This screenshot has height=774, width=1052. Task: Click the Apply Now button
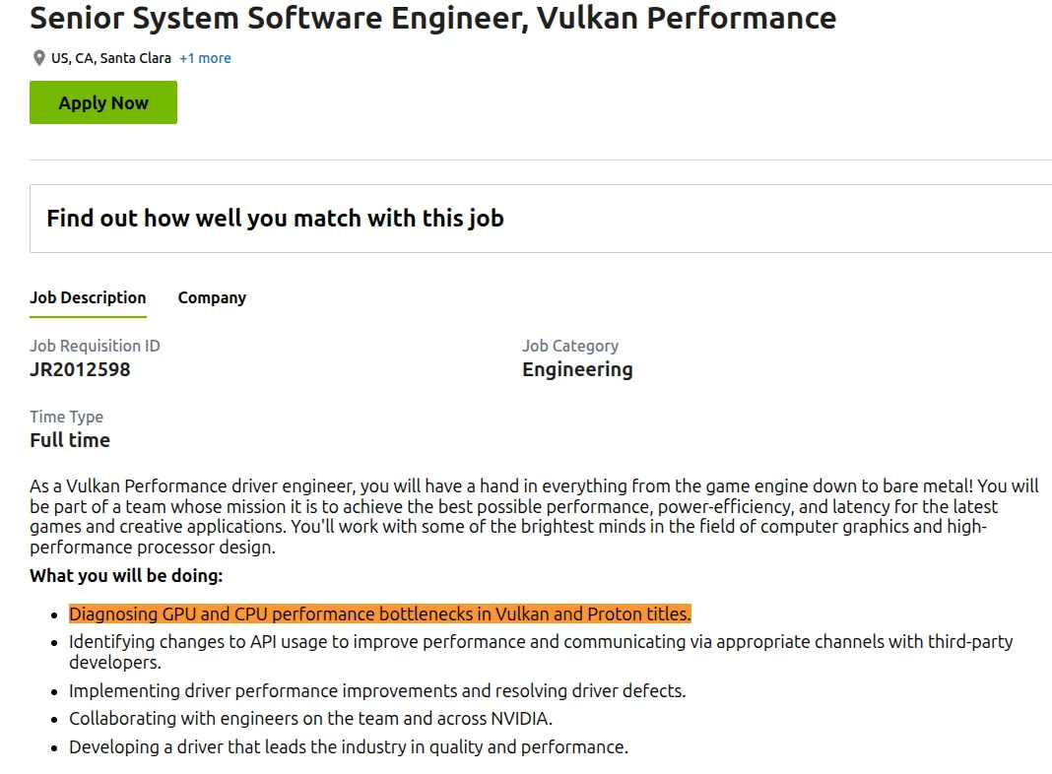point(102,102)
